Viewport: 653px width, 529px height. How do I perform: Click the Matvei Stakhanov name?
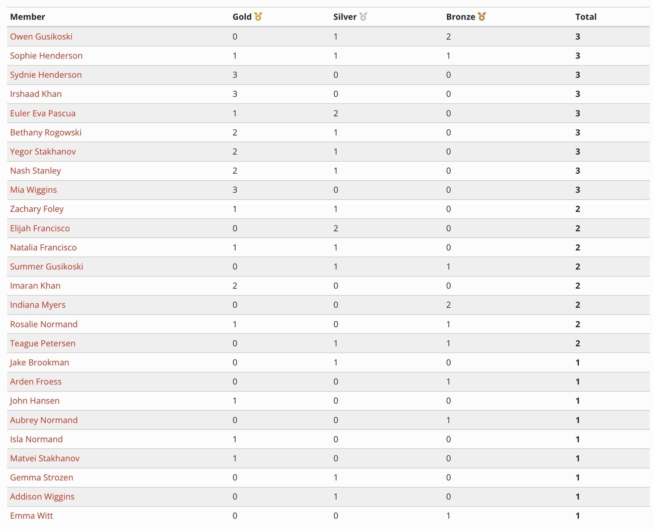click(x=45, y=458)
